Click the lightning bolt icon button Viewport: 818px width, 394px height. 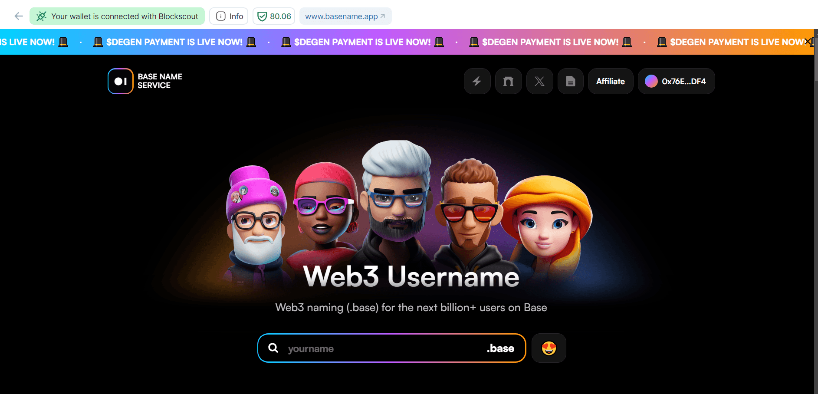[x=477, y=81]
